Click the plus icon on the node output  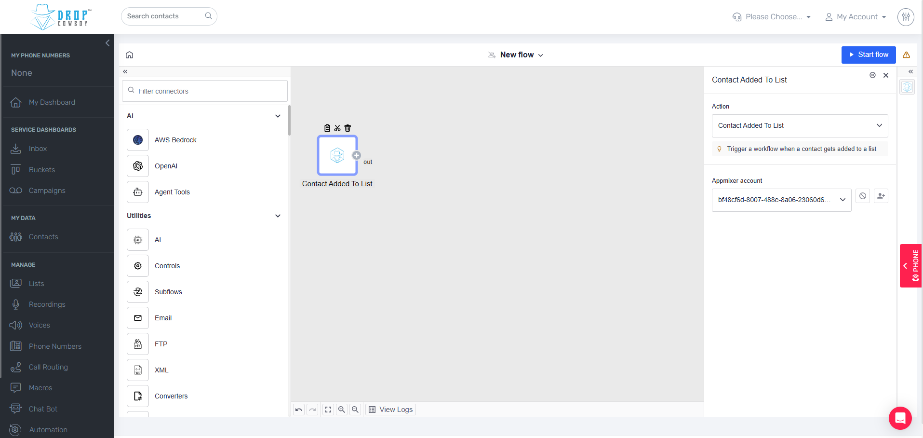pos(357,155)
